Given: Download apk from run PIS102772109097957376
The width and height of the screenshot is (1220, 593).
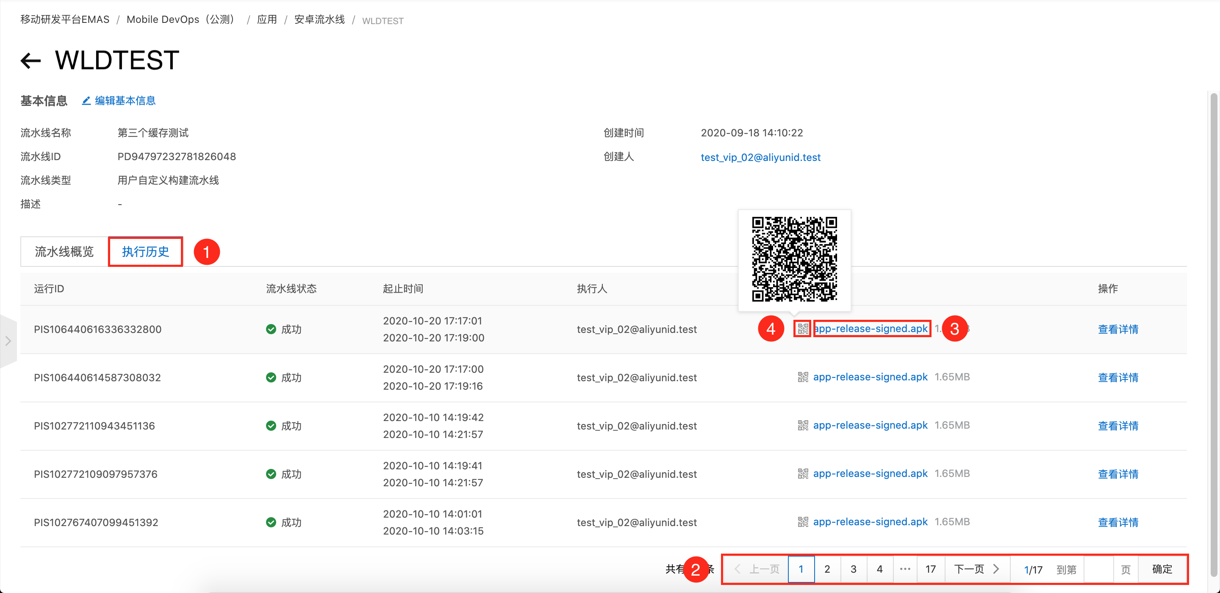Looking at the screenshot, I should click(870, 474).
